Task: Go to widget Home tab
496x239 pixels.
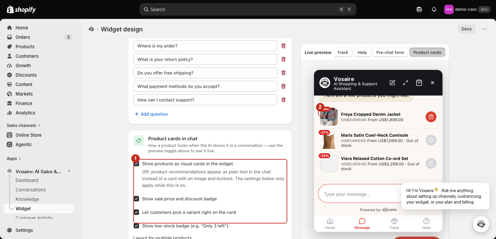Action: click(330, 223)
